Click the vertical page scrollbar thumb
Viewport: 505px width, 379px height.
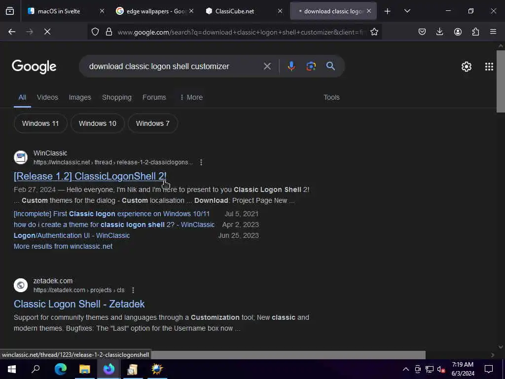pos(500,80)
